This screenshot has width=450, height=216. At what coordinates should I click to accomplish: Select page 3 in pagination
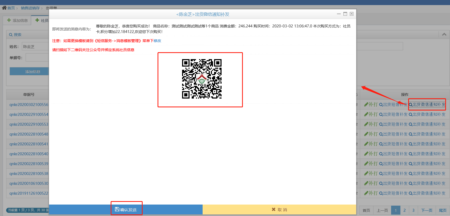click(413, 210)
